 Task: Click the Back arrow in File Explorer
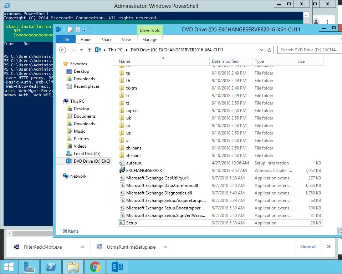pos(63,50)
